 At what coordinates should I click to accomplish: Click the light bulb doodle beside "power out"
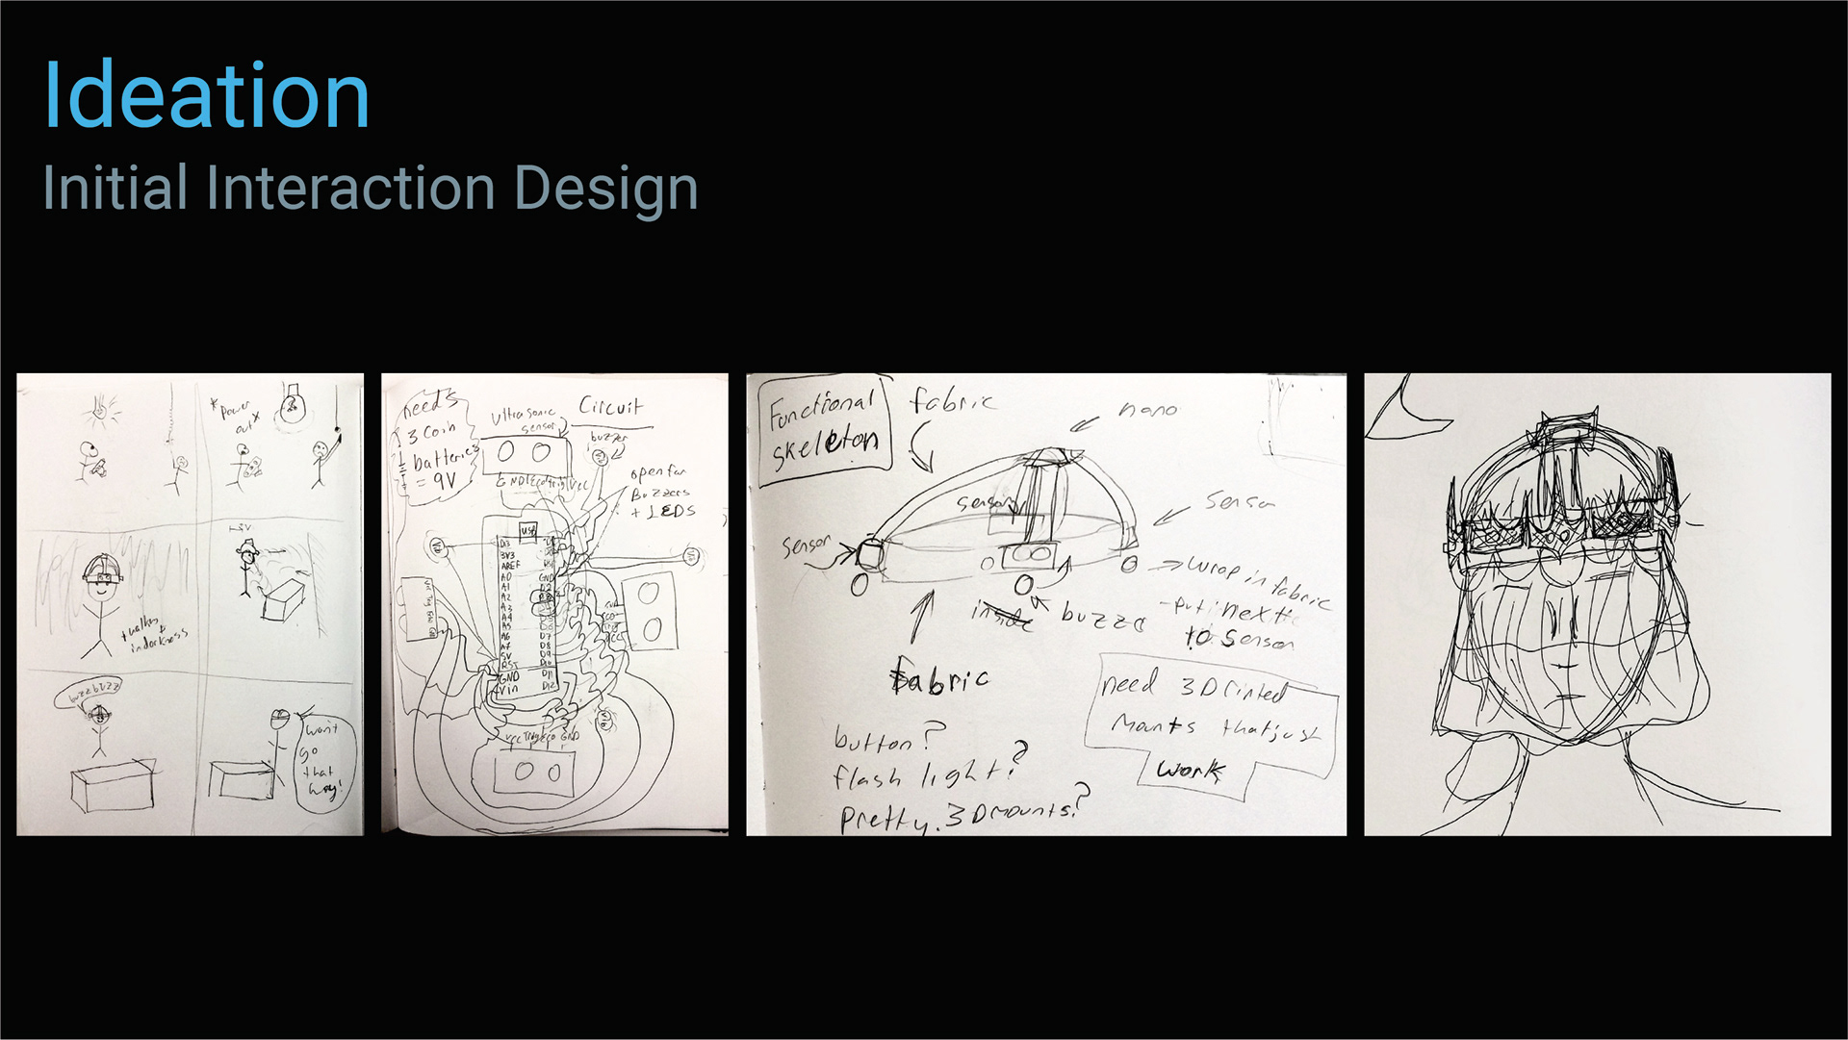[x=292, y=405]
